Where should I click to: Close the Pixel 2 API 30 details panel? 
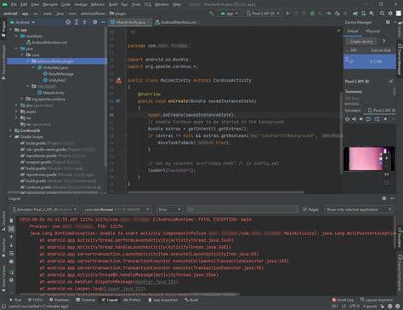[x=391, y=81]
